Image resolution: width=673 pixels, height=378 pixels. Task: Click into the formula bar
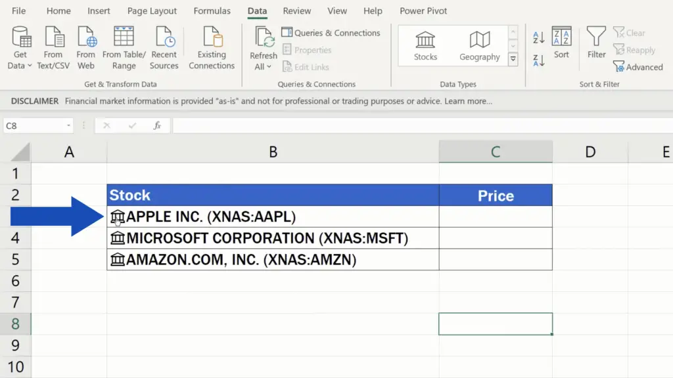(423, 125)
